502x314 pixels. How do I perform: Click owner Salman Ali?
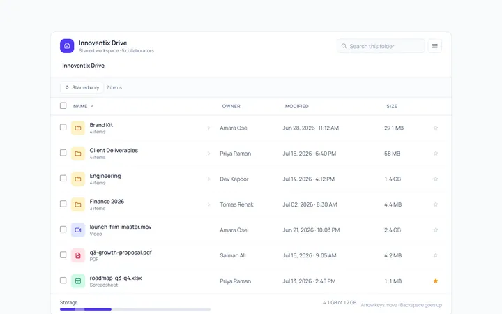tap(233, 255)
